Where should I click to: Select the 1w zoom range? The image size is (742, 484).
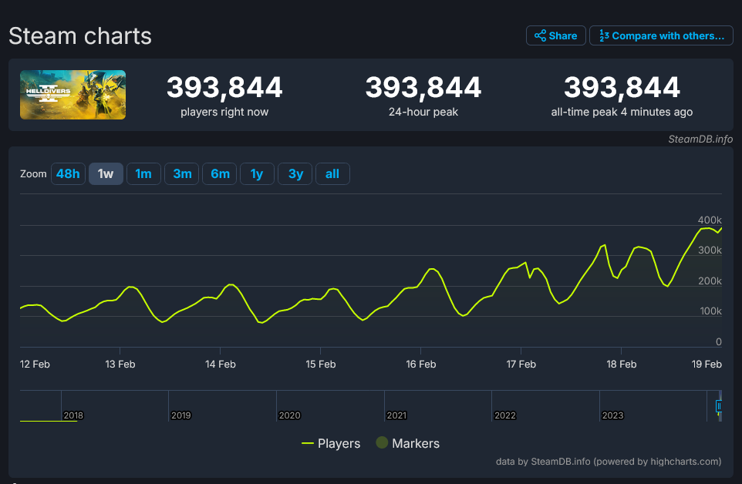(x=106, y=174)
